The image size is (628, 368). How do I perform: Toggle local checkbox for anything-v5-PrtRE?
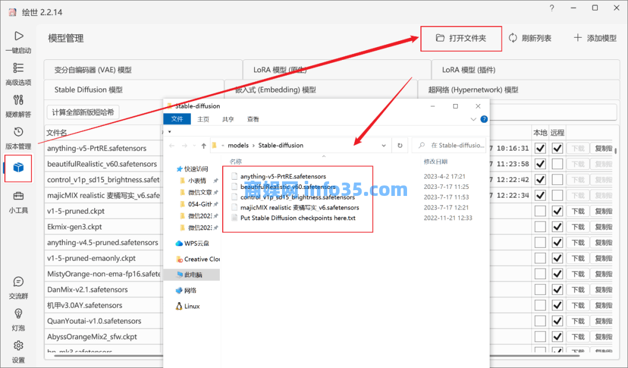coord(540,148)
